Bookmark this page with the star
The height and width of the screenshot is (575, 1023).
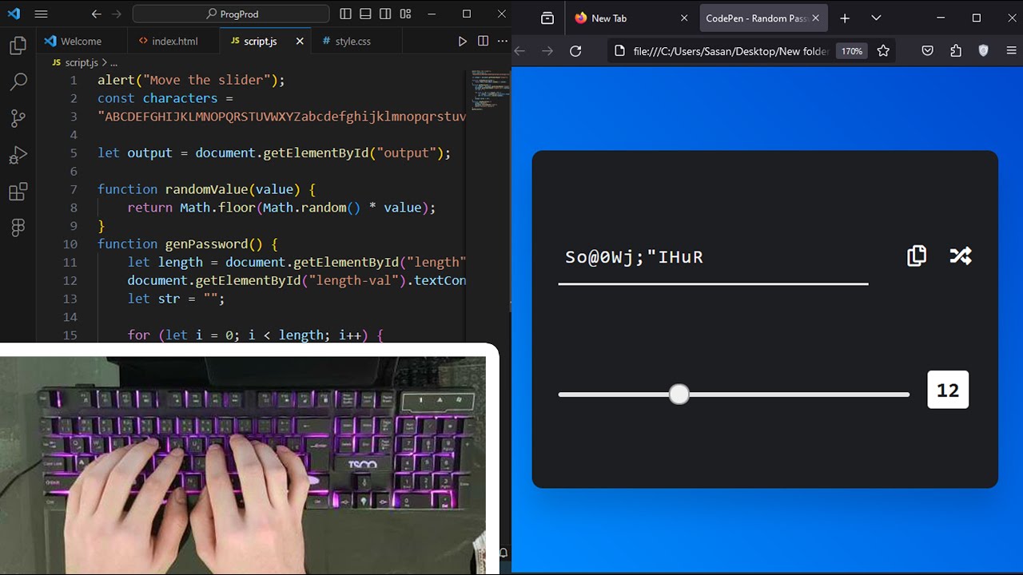click(x=883, y=51)
